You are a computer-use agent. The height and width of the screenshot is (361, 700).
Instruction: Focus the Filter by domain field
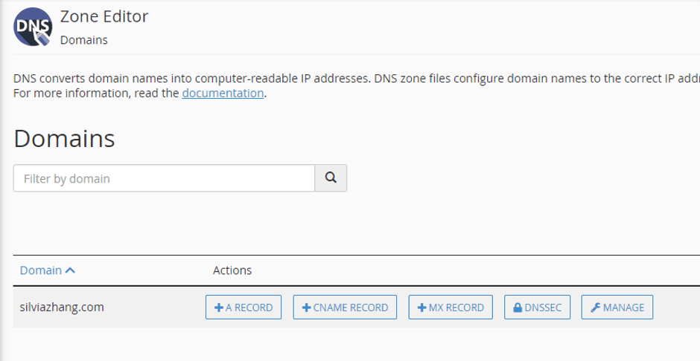coord(165,178)
